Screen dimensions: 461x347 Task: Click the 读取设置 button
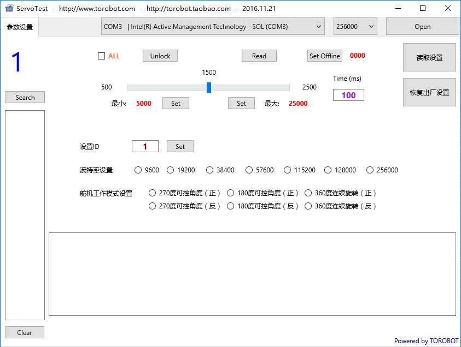coord(429,57)
